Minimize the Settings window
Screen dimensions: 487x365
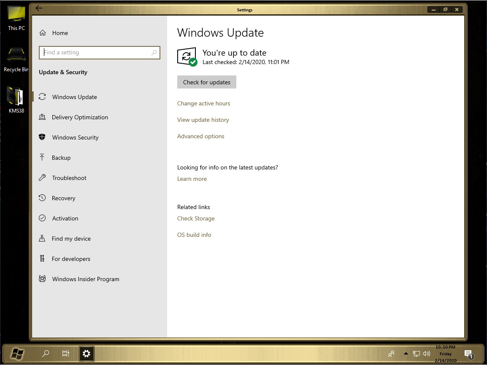click(x=433, y=10)
